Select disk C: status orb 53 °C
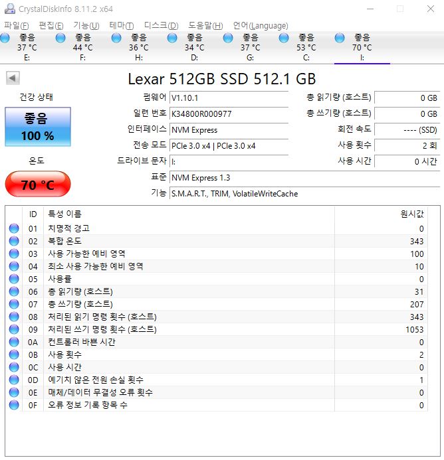 284,38
